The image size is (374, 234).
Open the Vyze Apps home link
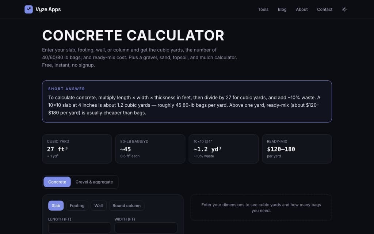click(43, 9)
